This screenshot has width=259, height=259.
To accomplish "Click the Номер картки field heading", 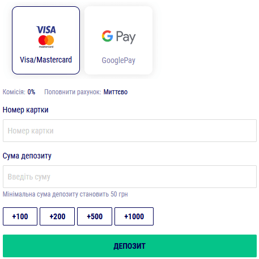I will [x=26, y=110].
